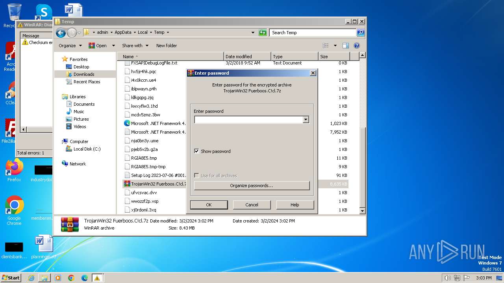Image resolution: width=504 pixels, height=283 pixels.
Task: Open Windows Media Player taskbar icon
Action: (x=58, y=278)
